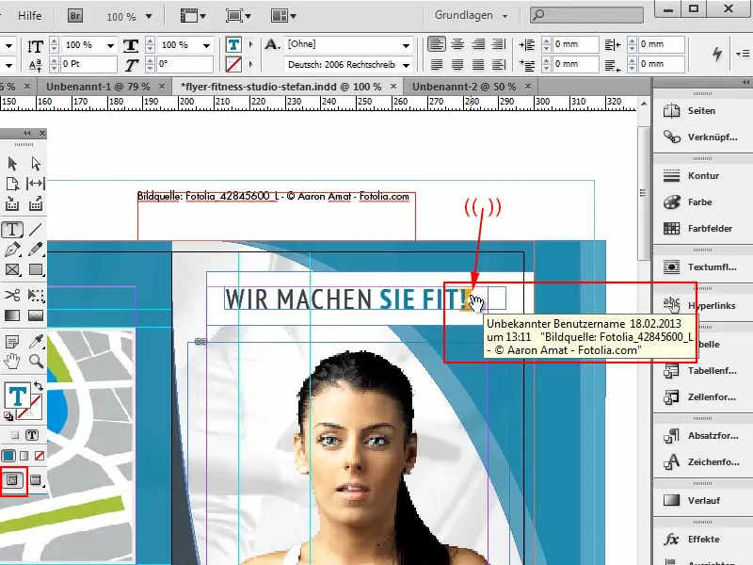This screenshot has height=565, width=753.
Task: Enable center text alignment
Action: pyautogui.click(x=457, y=44)
